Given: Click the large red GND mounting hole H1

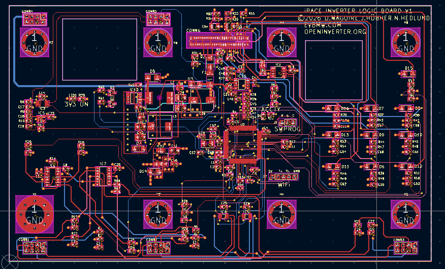Looking at the screenshot, I should [x=35, y=213].
